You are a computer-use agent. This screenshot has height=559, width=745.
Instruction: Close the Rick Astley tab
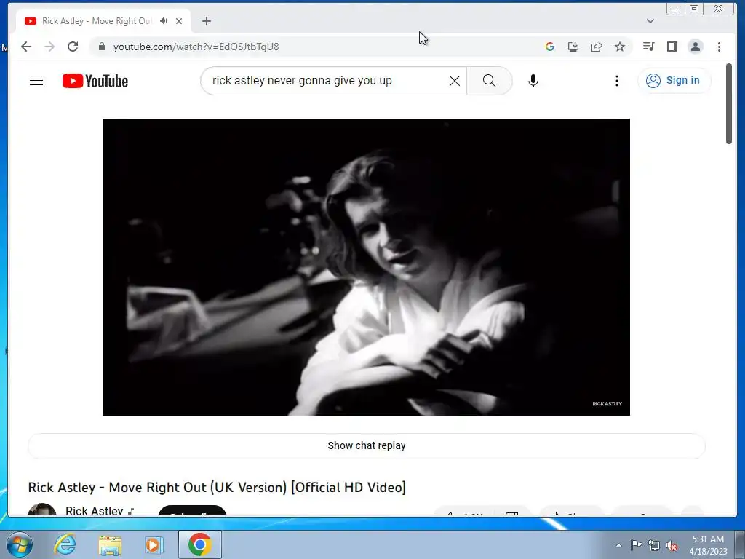[x=179, y=21]
